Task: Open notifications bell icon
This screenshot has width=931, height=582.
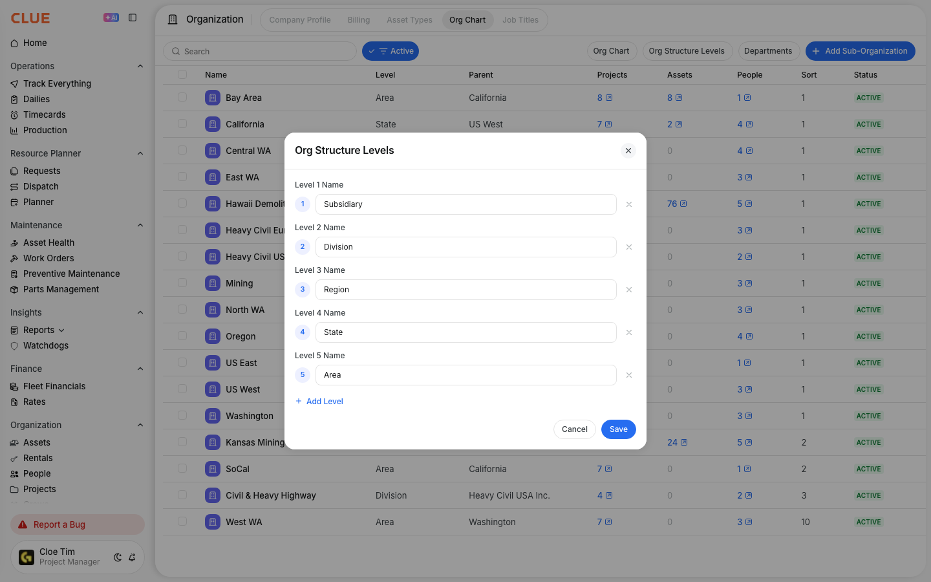Action: [x=132, y=557]
